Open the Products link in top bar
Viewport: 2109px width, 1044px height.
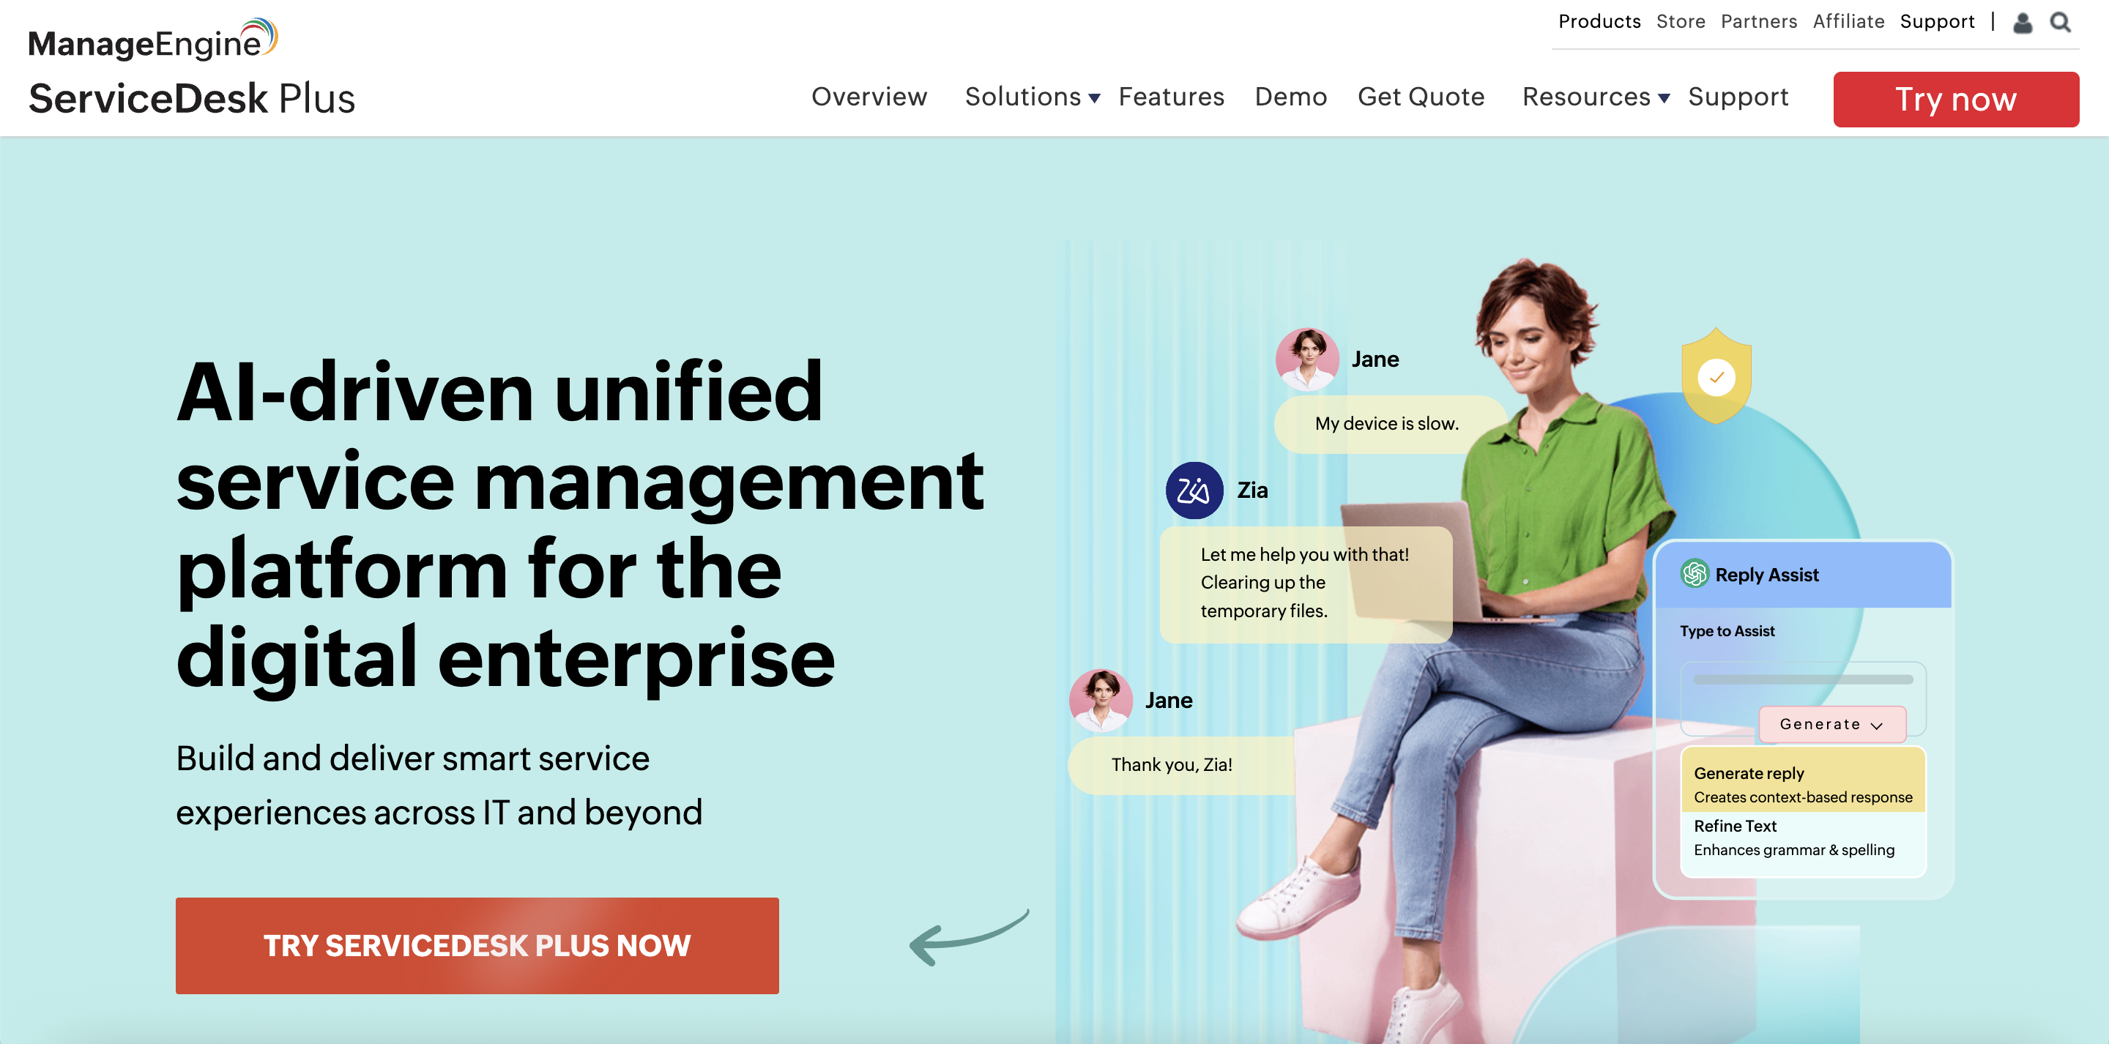[1600, 21]
